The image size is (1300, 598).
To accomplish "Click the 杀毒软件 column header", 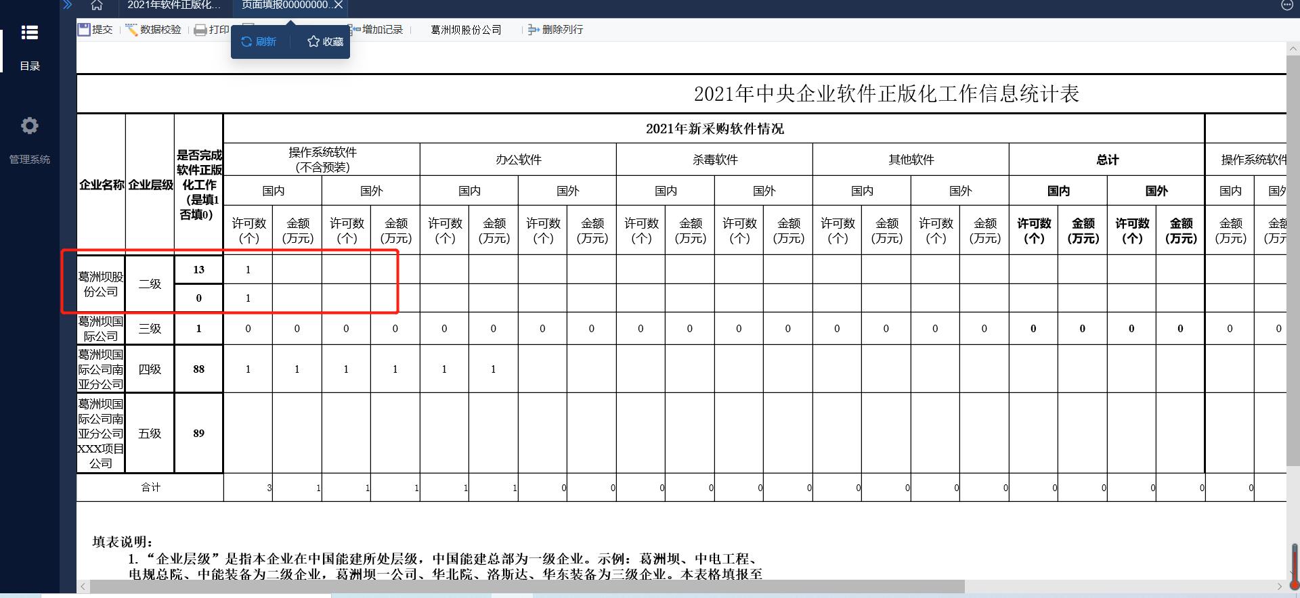I will point(714,160).
